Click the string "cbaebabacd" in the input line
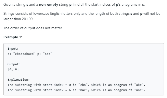The width and height of the screenshot is (167, 98). (24, 54)
